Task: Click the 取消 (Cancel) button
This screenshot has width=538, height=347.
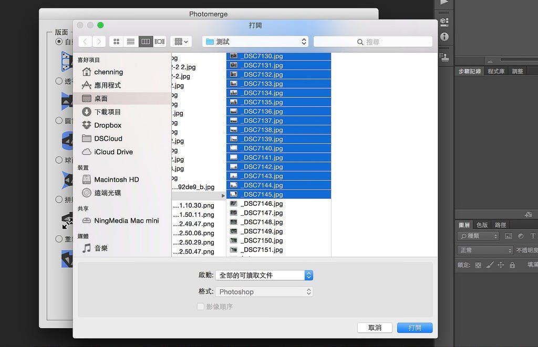Action: [375, 328]
